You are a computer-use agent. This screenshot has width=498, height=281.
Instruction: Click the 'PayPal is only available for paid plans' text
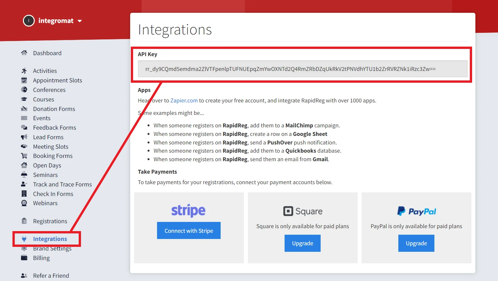(x=416, y=226)
